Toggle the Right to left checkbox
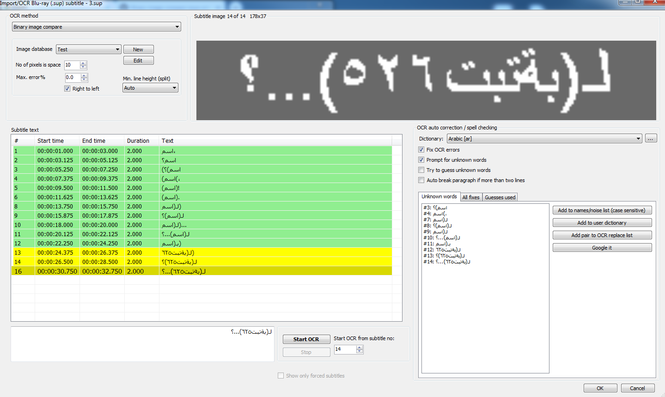Screen dimensions: 665x397 (x=67, y=89)
